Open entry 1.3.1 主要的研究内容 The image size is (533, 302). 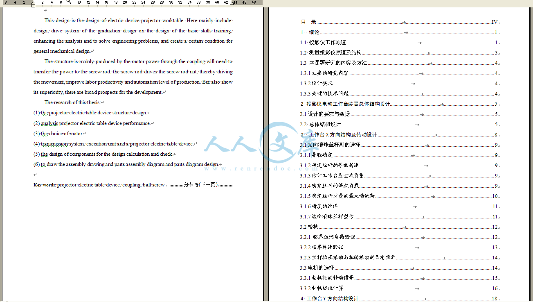click(400, 73)
